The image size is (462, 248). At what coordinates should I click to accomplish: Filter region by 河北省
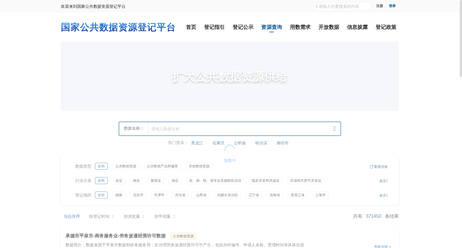[x=180, y=195]
